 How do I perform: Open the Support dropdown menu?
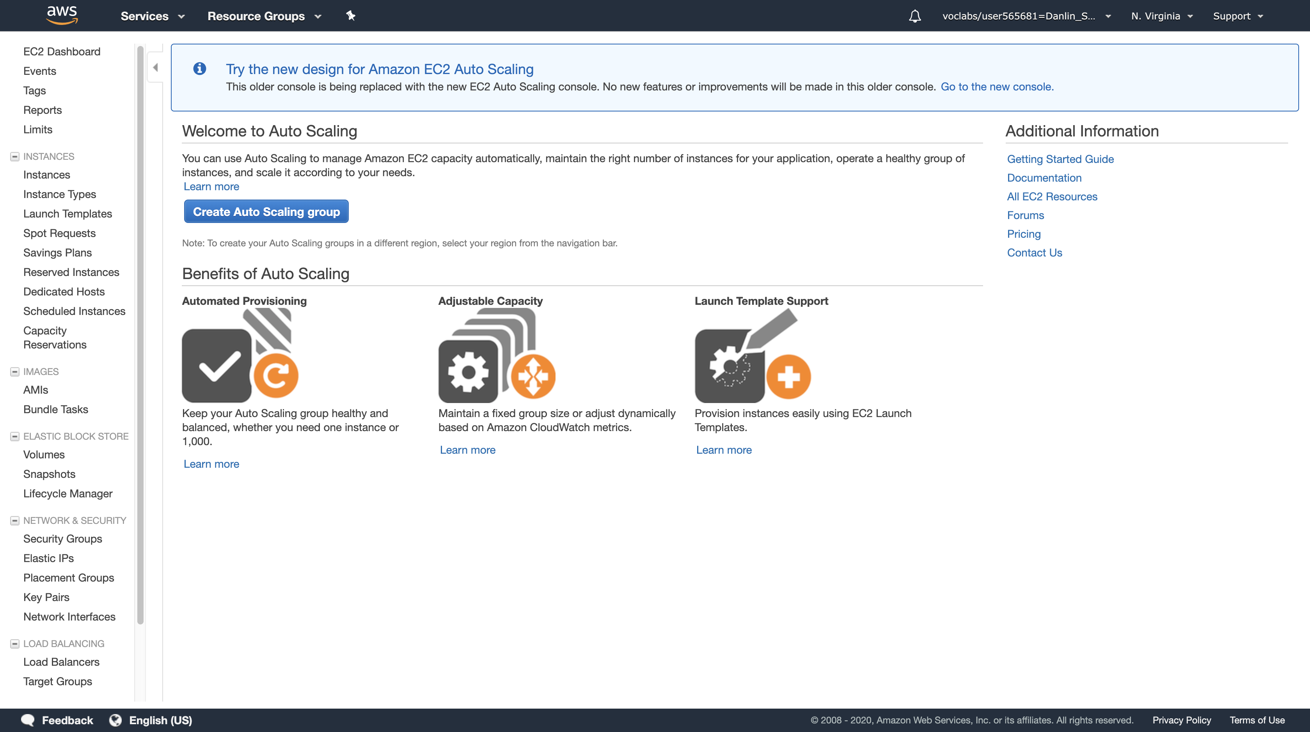(x=1237, y=16)
